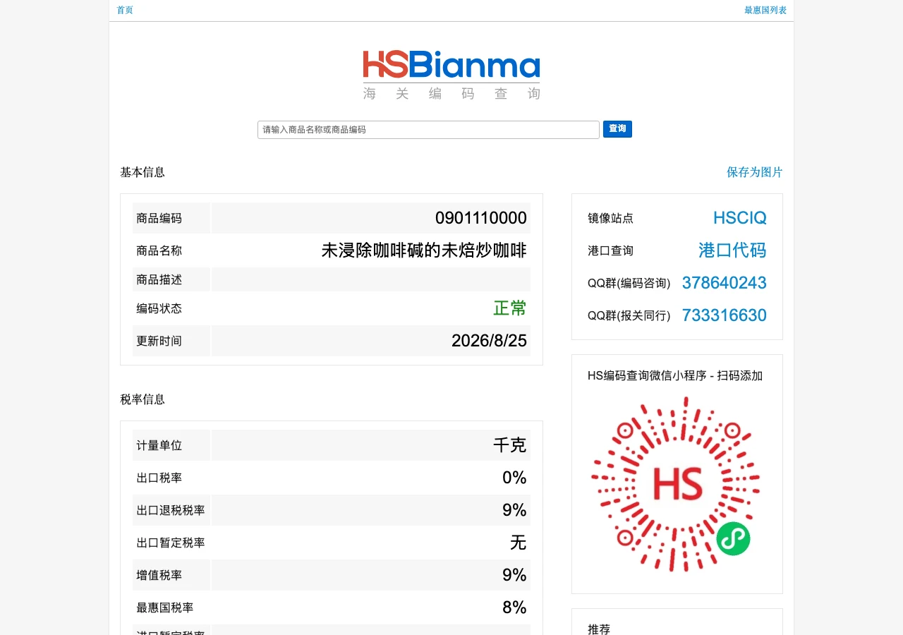The width and height of the screenshot is (903, 635).
Task: Click the update date 2026/8/25
Action: (x=489, y=341)
